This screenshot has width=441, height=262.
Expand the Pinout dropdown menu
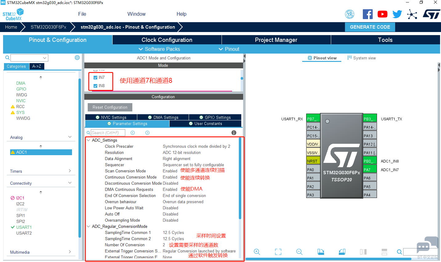229,49
